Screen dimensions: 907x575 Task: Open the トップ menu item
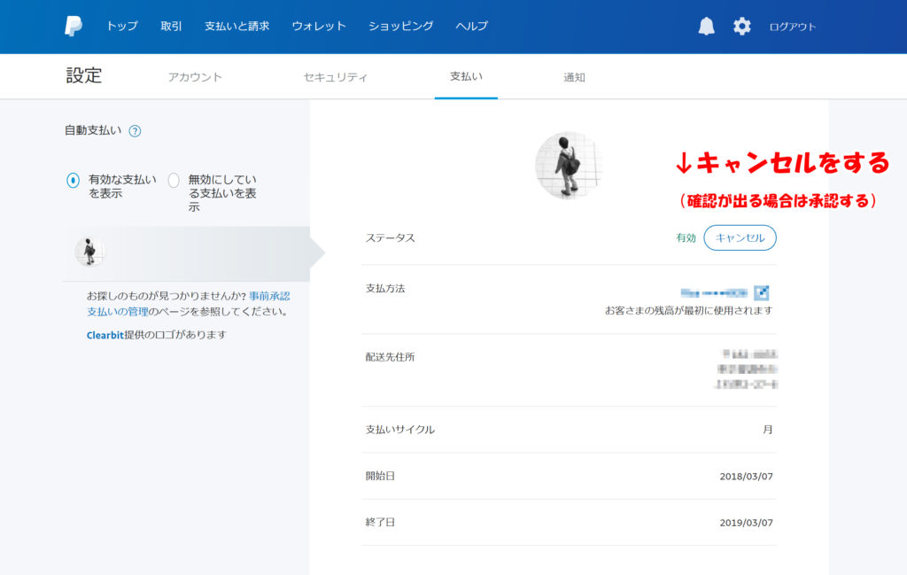point(122,27)
